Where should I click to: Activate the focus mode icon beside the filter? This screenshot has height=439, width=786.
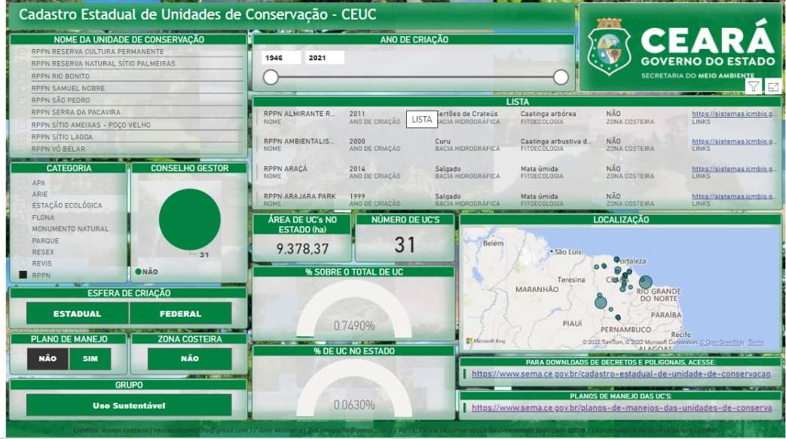tap(773, 87)
